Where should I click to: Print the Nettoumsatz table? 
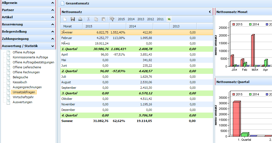80,19
